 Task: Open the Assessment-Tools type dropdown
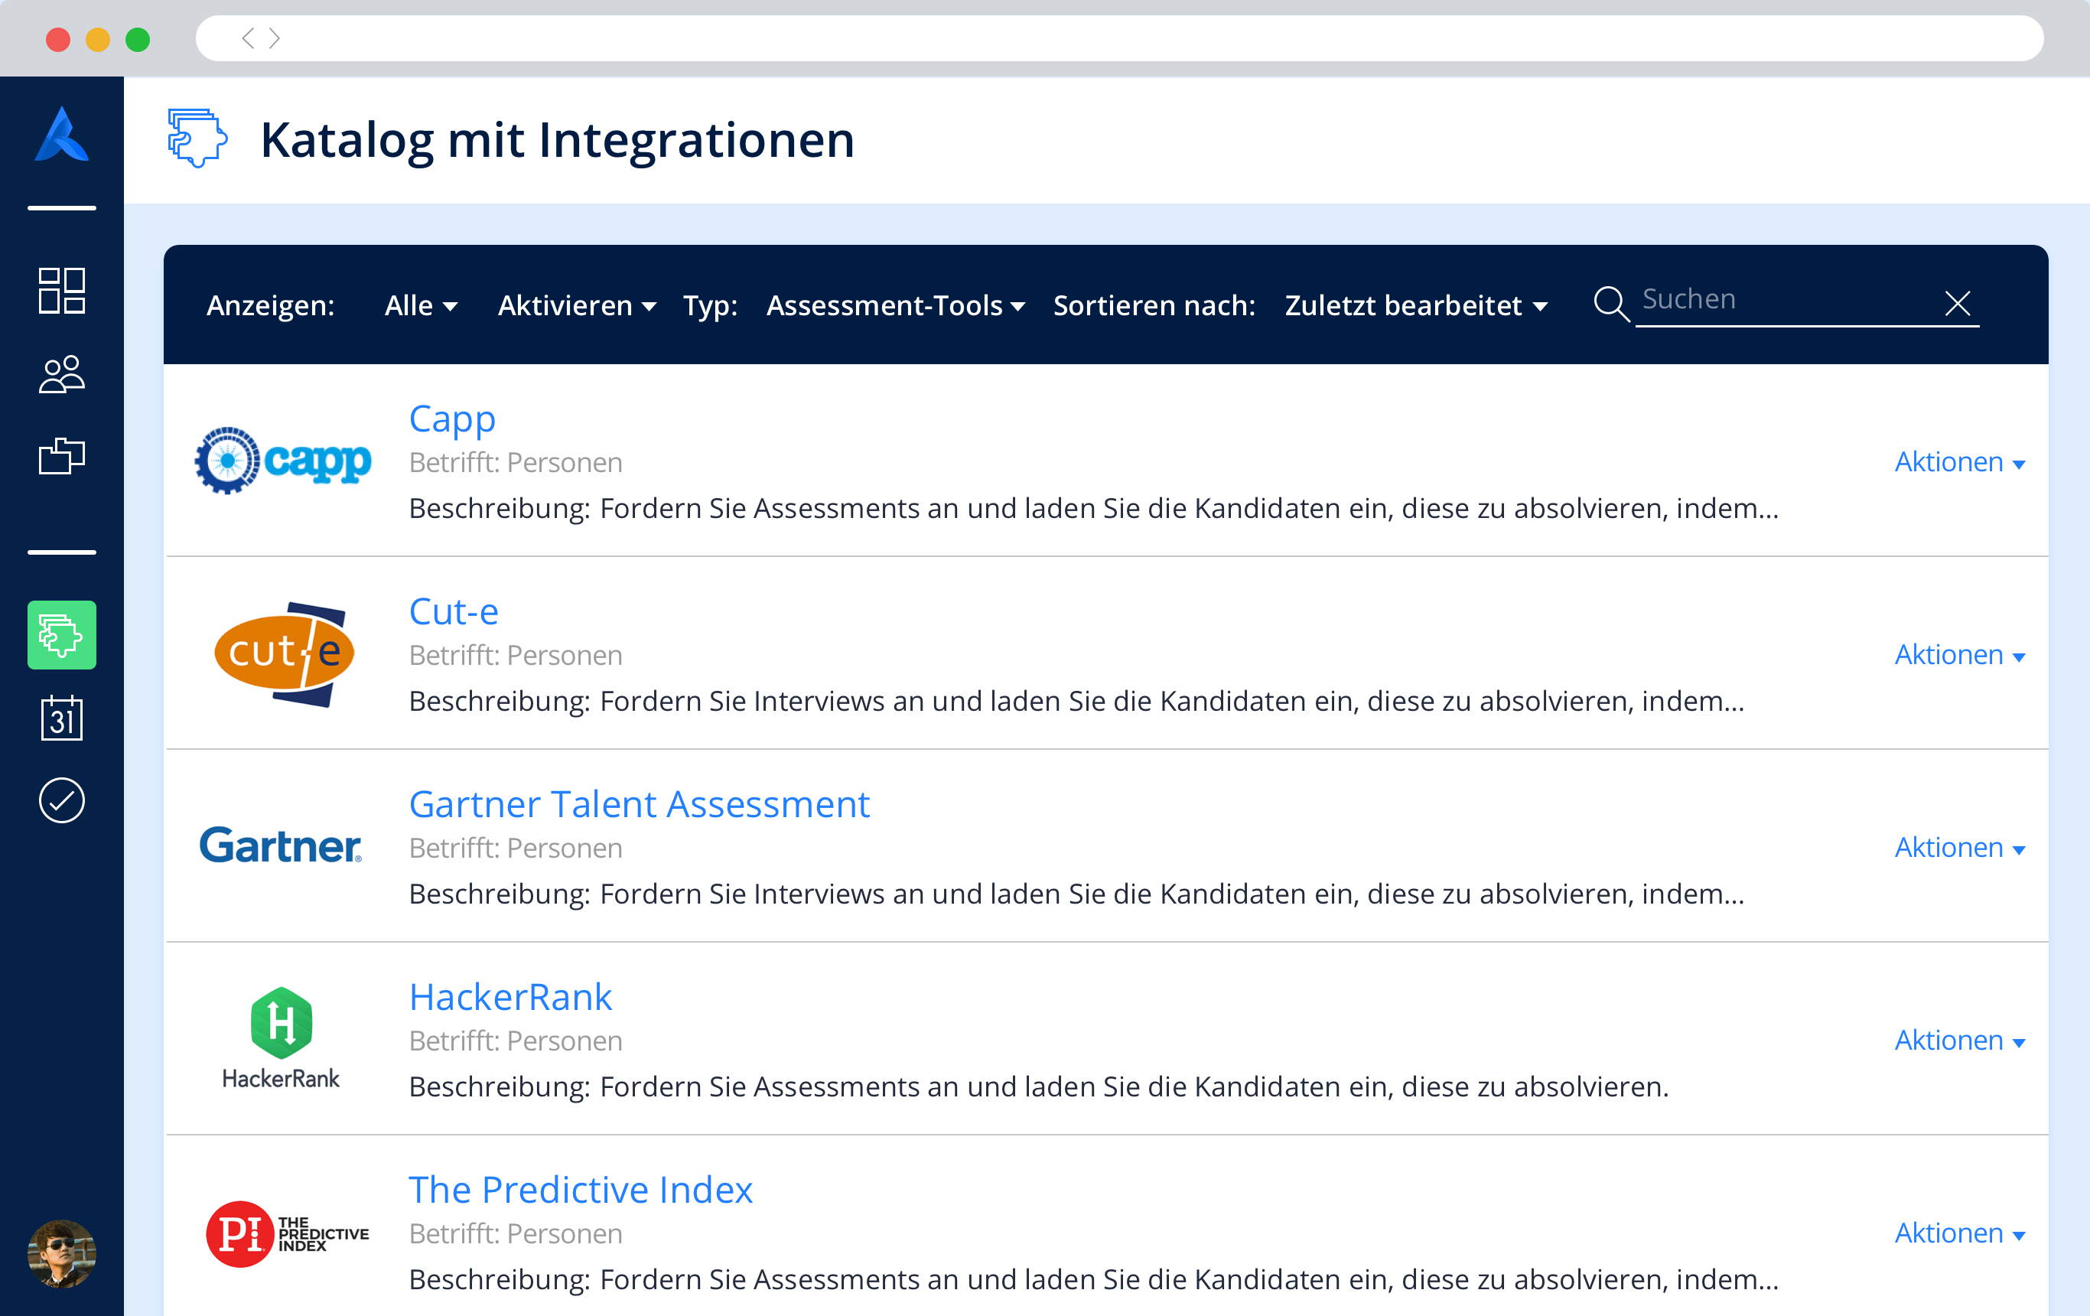(896, 305)
